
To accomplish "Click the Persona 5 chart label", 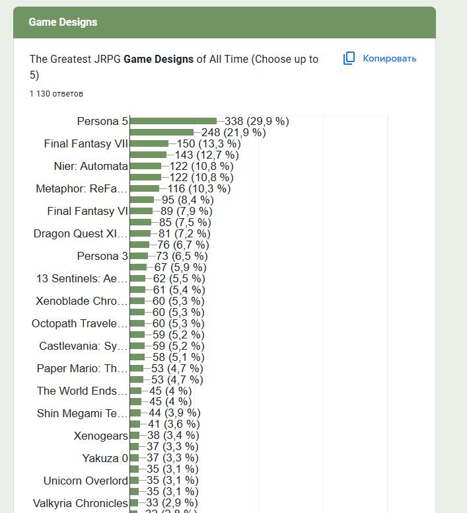I will (x=102, y=122).
